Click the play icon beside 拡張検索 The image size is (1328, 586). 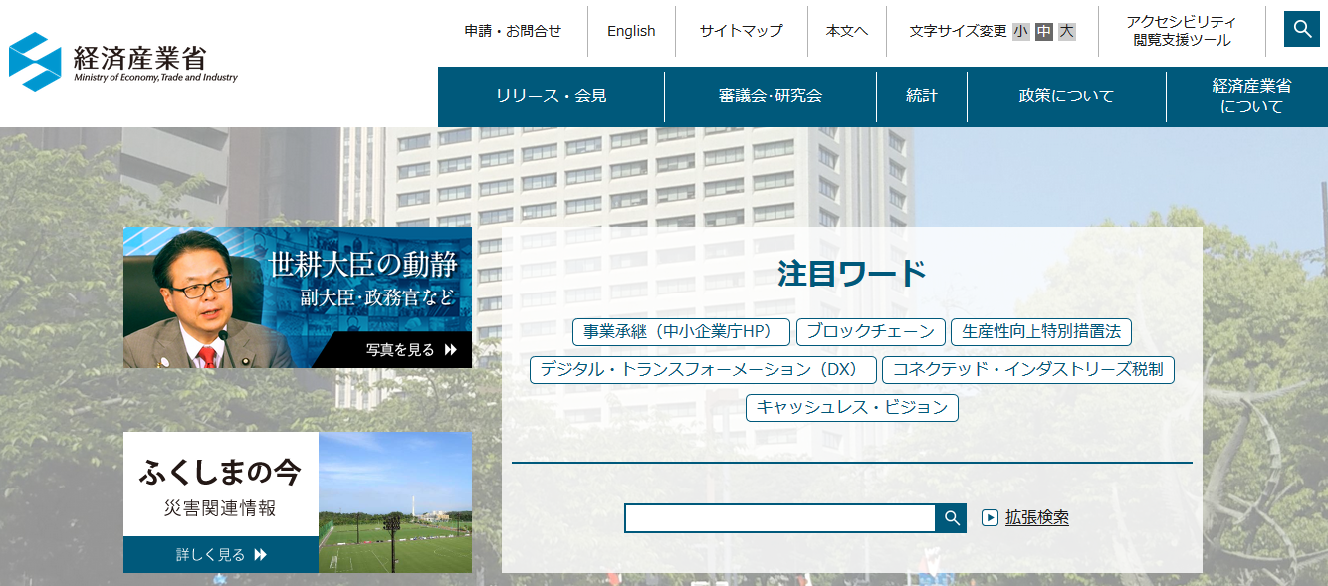pos(990,517)
